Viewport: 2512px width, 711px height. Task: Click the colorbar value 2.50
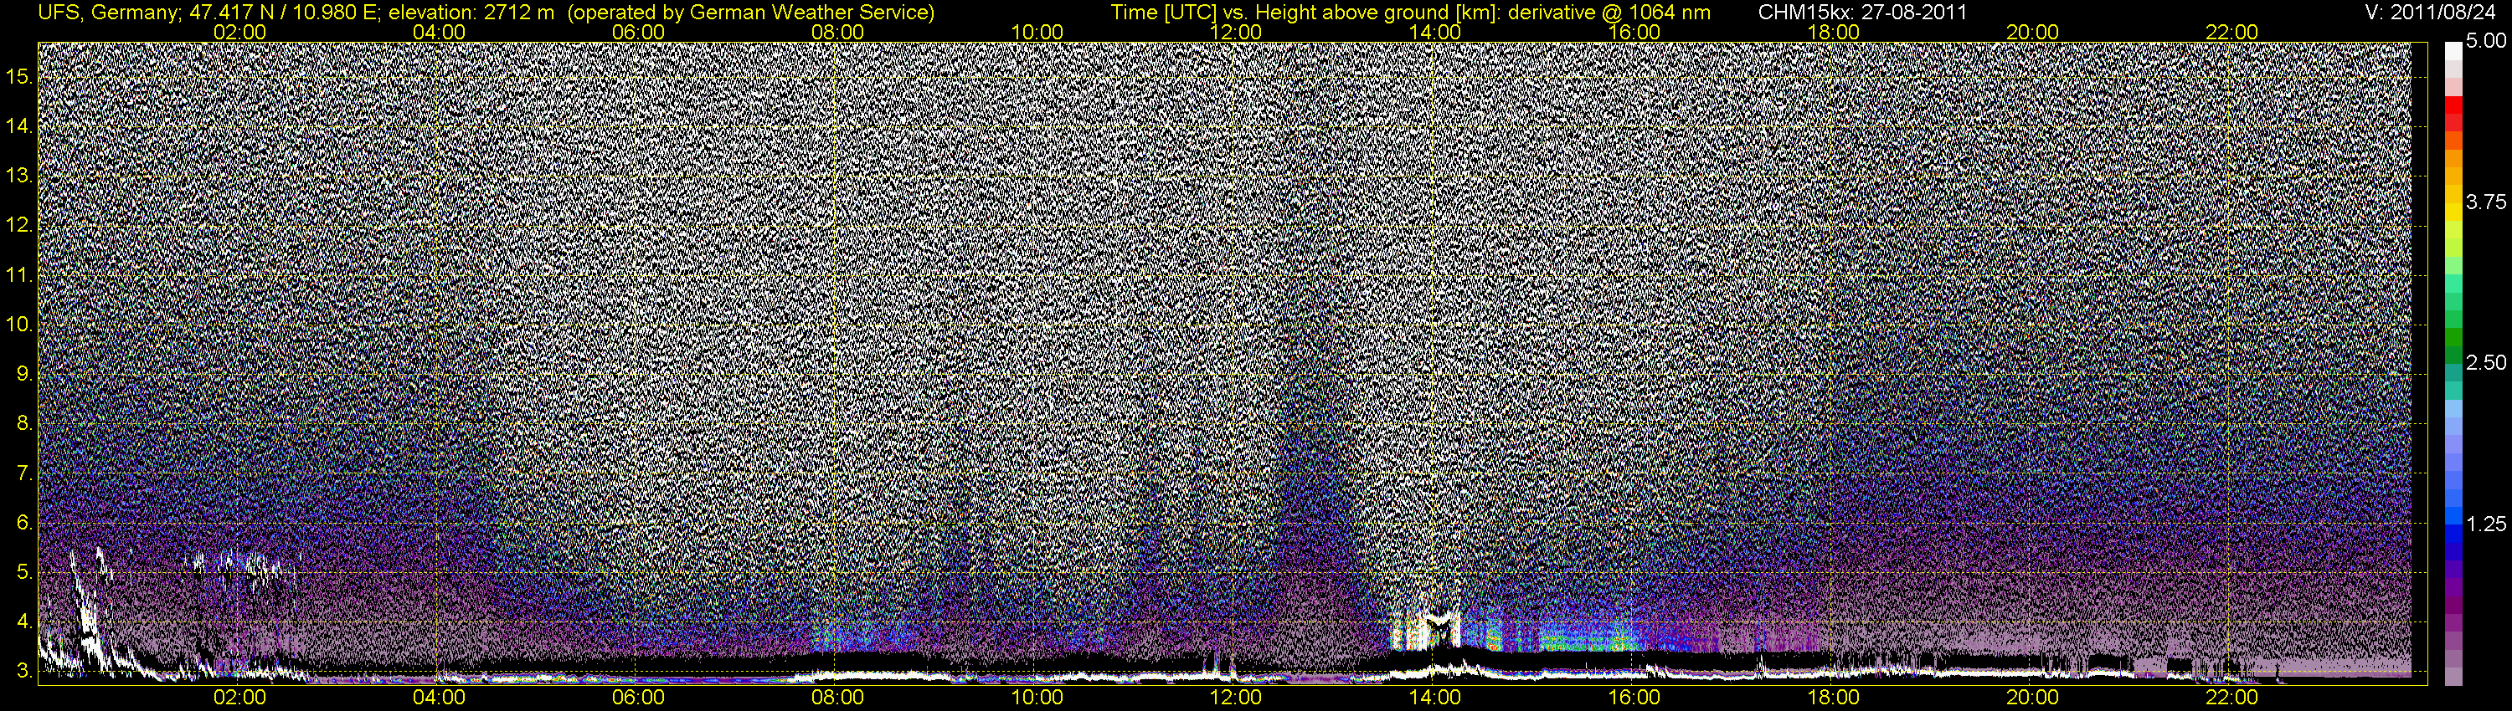[x=2486, y=363]
